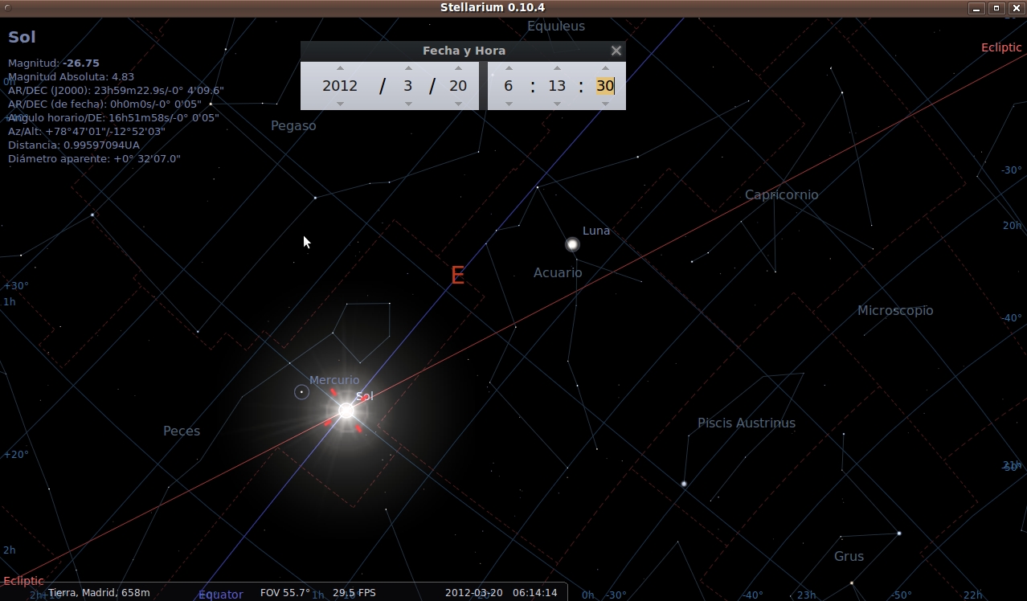Raise the hour with the up arrow
Image resolution: width=1027 pixels, height=601 pixels.
pos(509,68)
